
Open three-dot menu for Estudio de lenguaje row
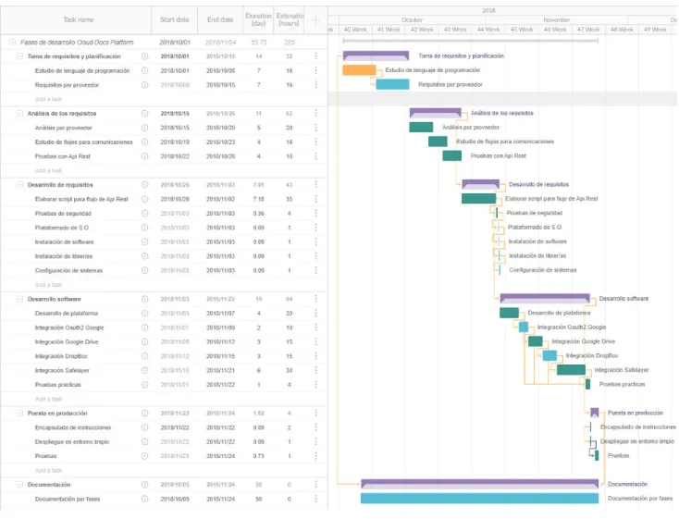tap(315, 70)
